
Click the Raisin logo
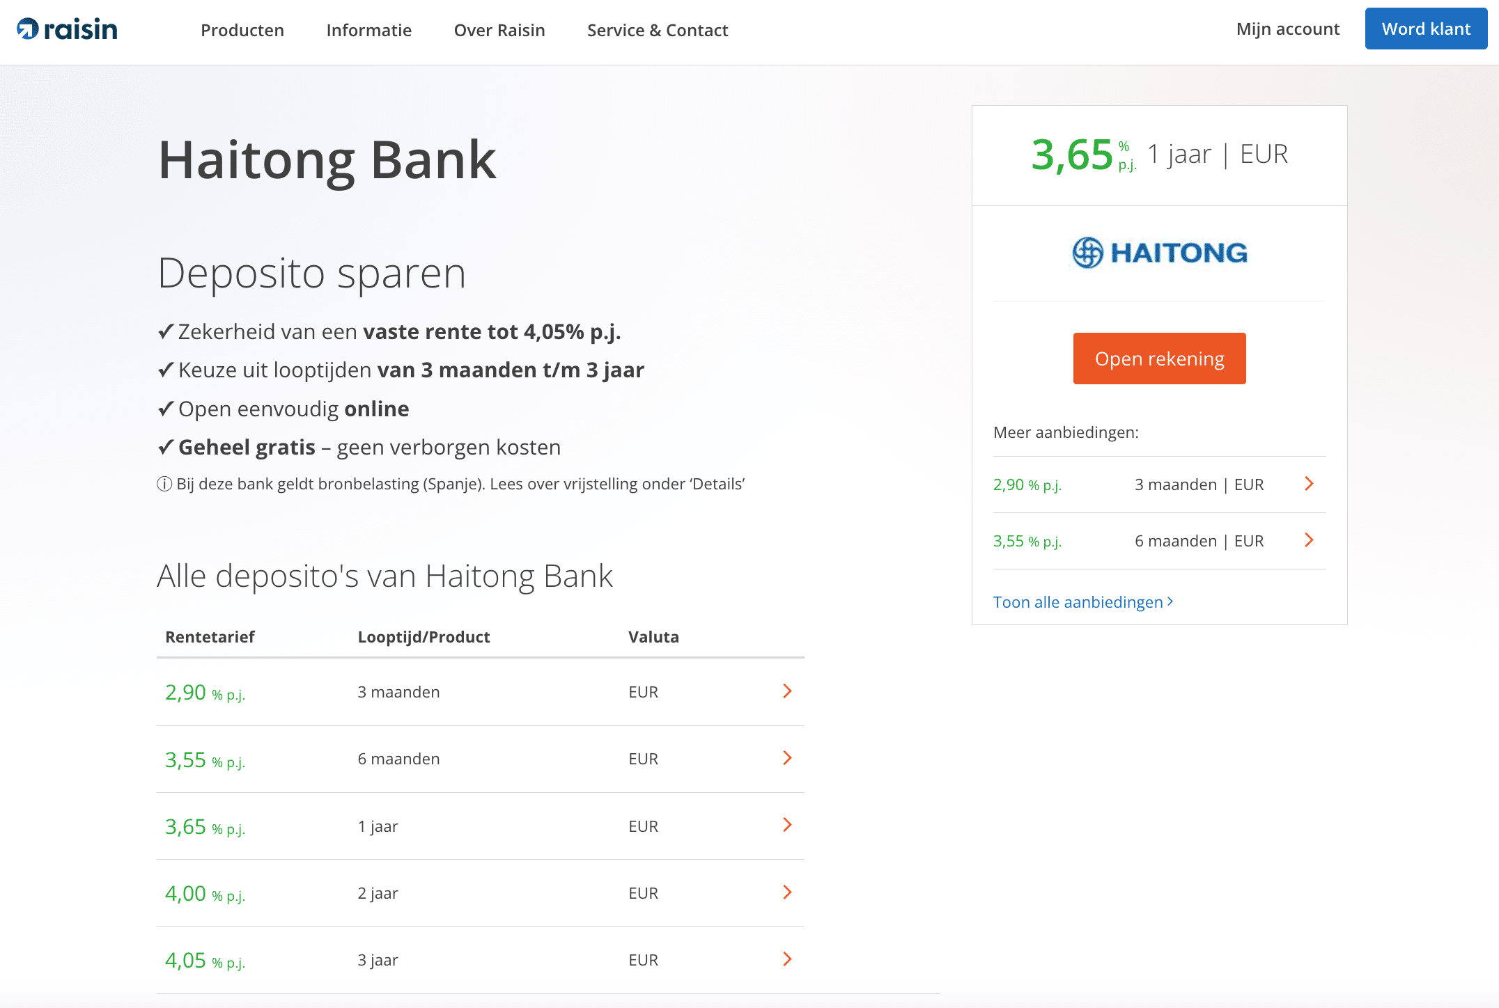coord(67,29)
